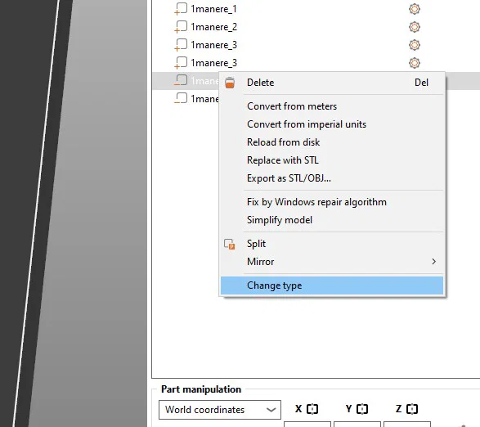Open settings gear for 1manere_2

click(415, 27)
